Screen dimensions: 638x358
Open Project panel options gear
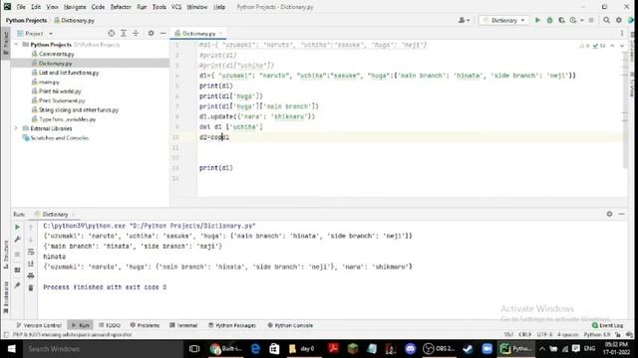tap(151, 33)
